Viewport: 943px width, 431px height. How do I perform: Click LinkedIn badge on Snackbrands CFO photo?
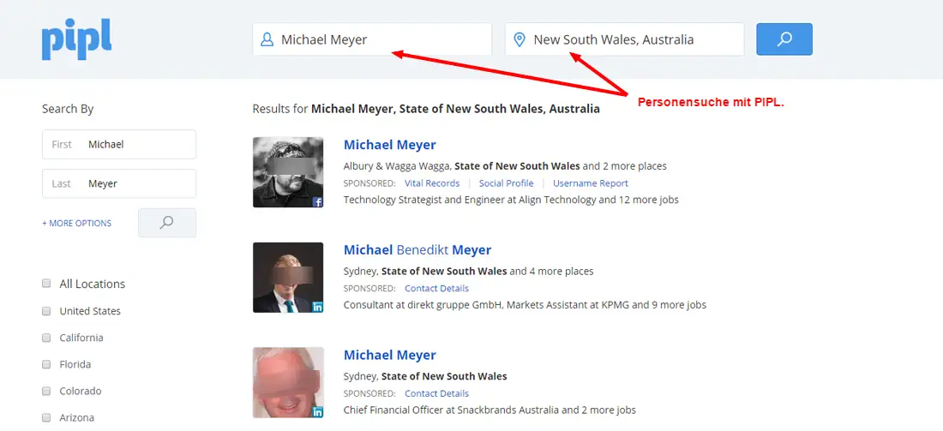coord(317,412)
